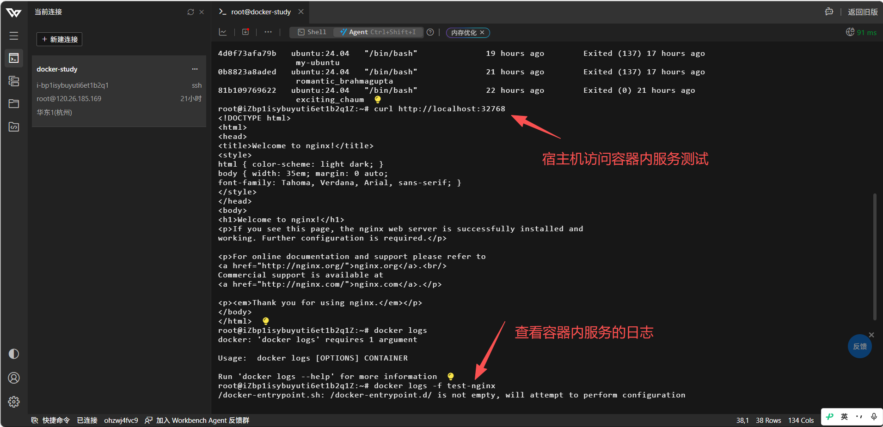Open the hamburger menu in sidebar

pos(14,36)
